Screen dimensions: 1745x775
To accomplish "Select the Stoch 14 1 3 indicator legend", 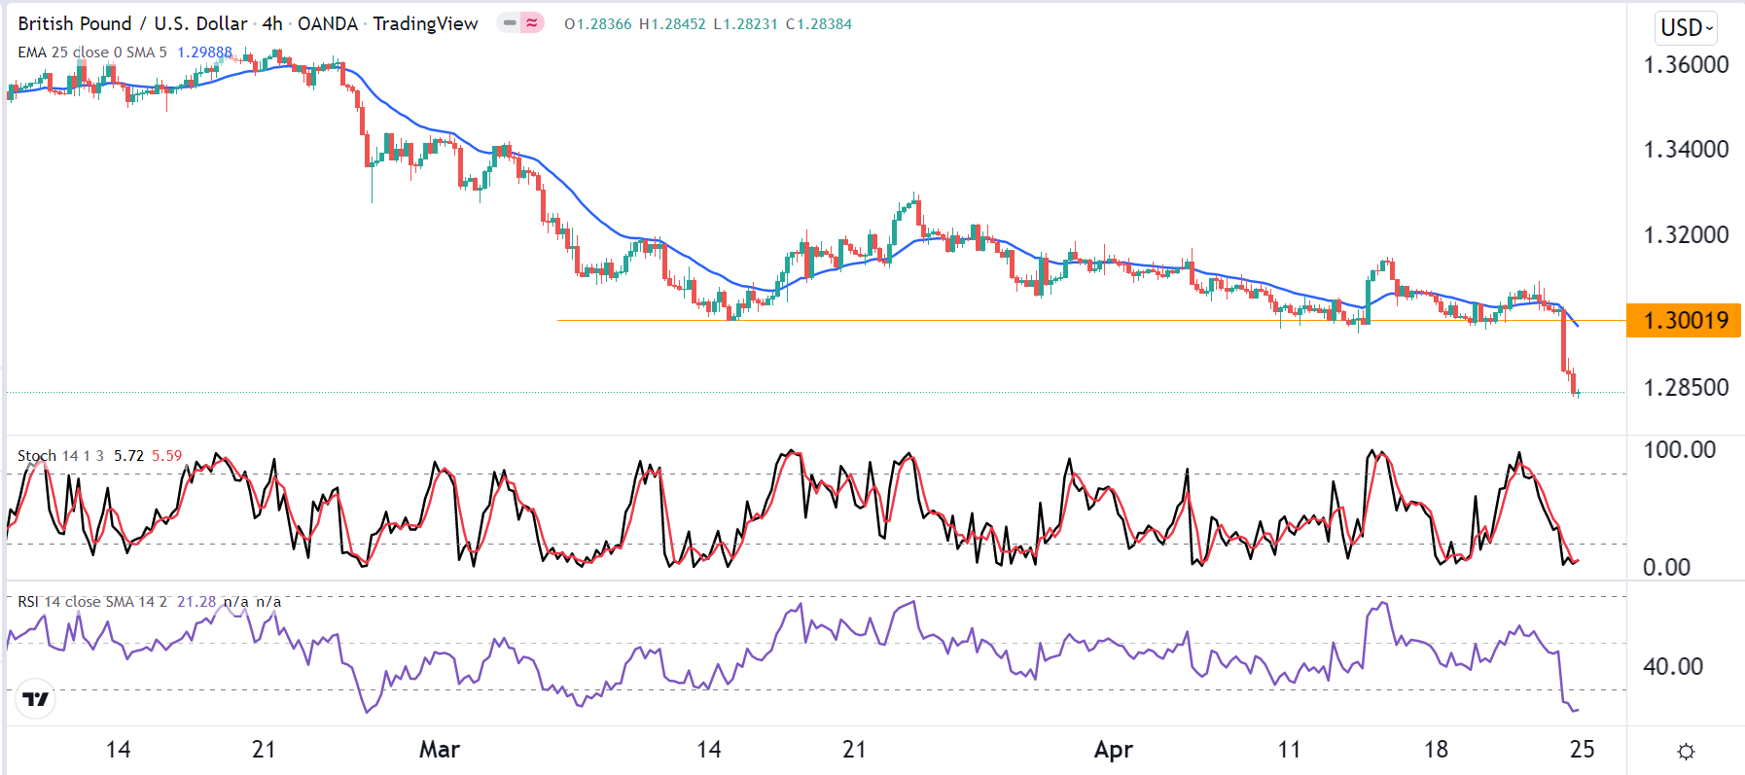I will tap(60, 455).
